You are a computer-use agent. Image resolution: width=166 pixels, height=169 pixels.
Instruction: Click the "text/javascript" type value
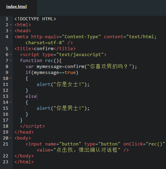click(80, 55)
